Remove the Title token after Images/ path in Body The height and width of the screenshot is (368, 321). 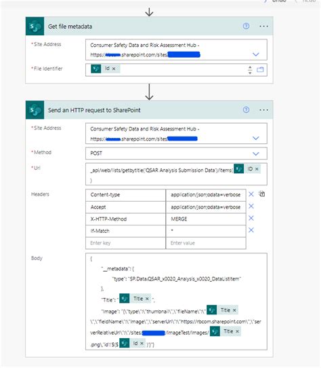(x=237, y=331)
